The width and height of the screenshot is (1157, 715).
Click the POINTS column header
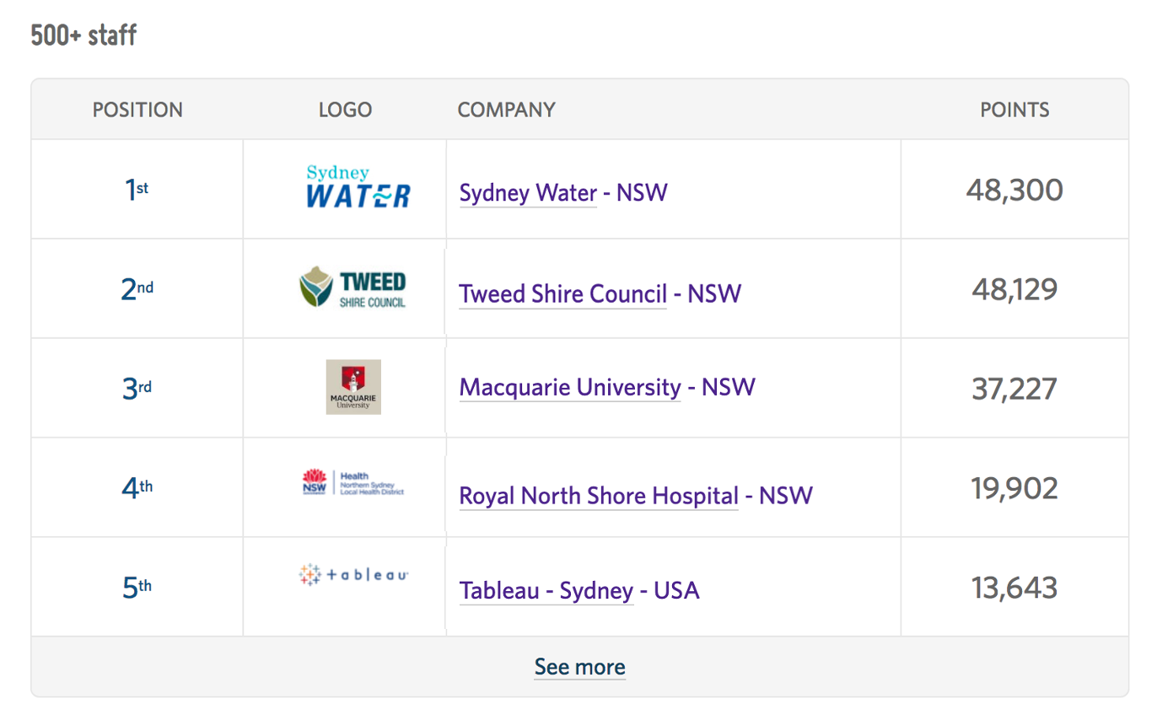pyautogui.click(x=1014, y=110)
